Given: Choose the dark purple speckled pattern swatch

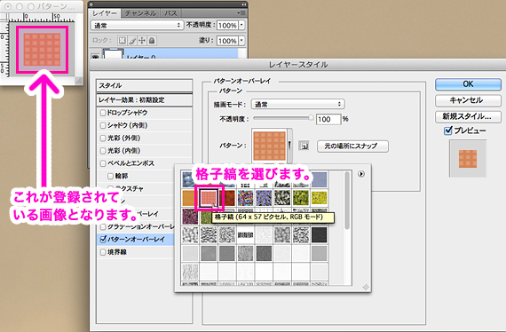Looking at the screenshot, I should tap(190, 217).
